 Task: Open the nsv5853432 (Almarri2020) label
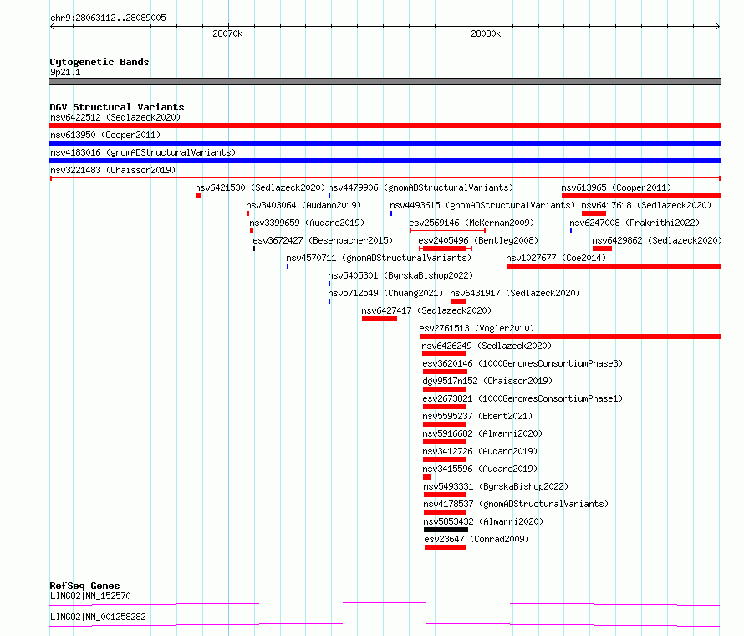click(483, 521)
